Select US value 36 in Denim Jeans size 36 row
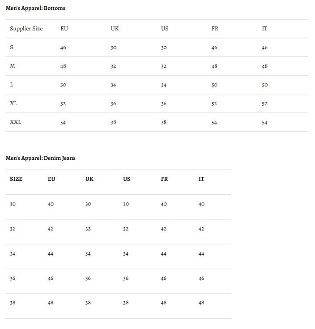 click(x=126, y=278)
